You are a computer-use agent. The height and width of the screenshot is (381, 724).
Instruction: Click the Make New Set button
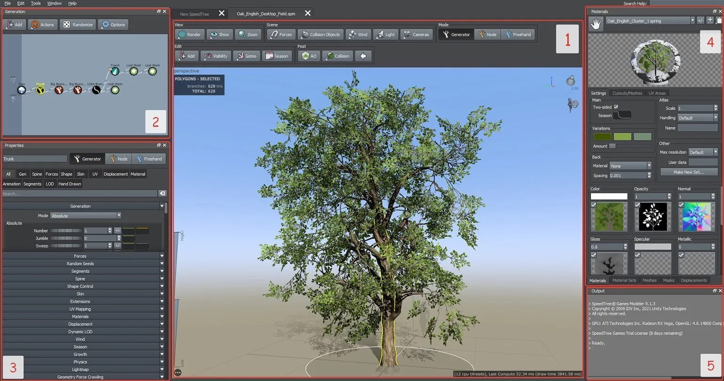click(x=689, y=172)
